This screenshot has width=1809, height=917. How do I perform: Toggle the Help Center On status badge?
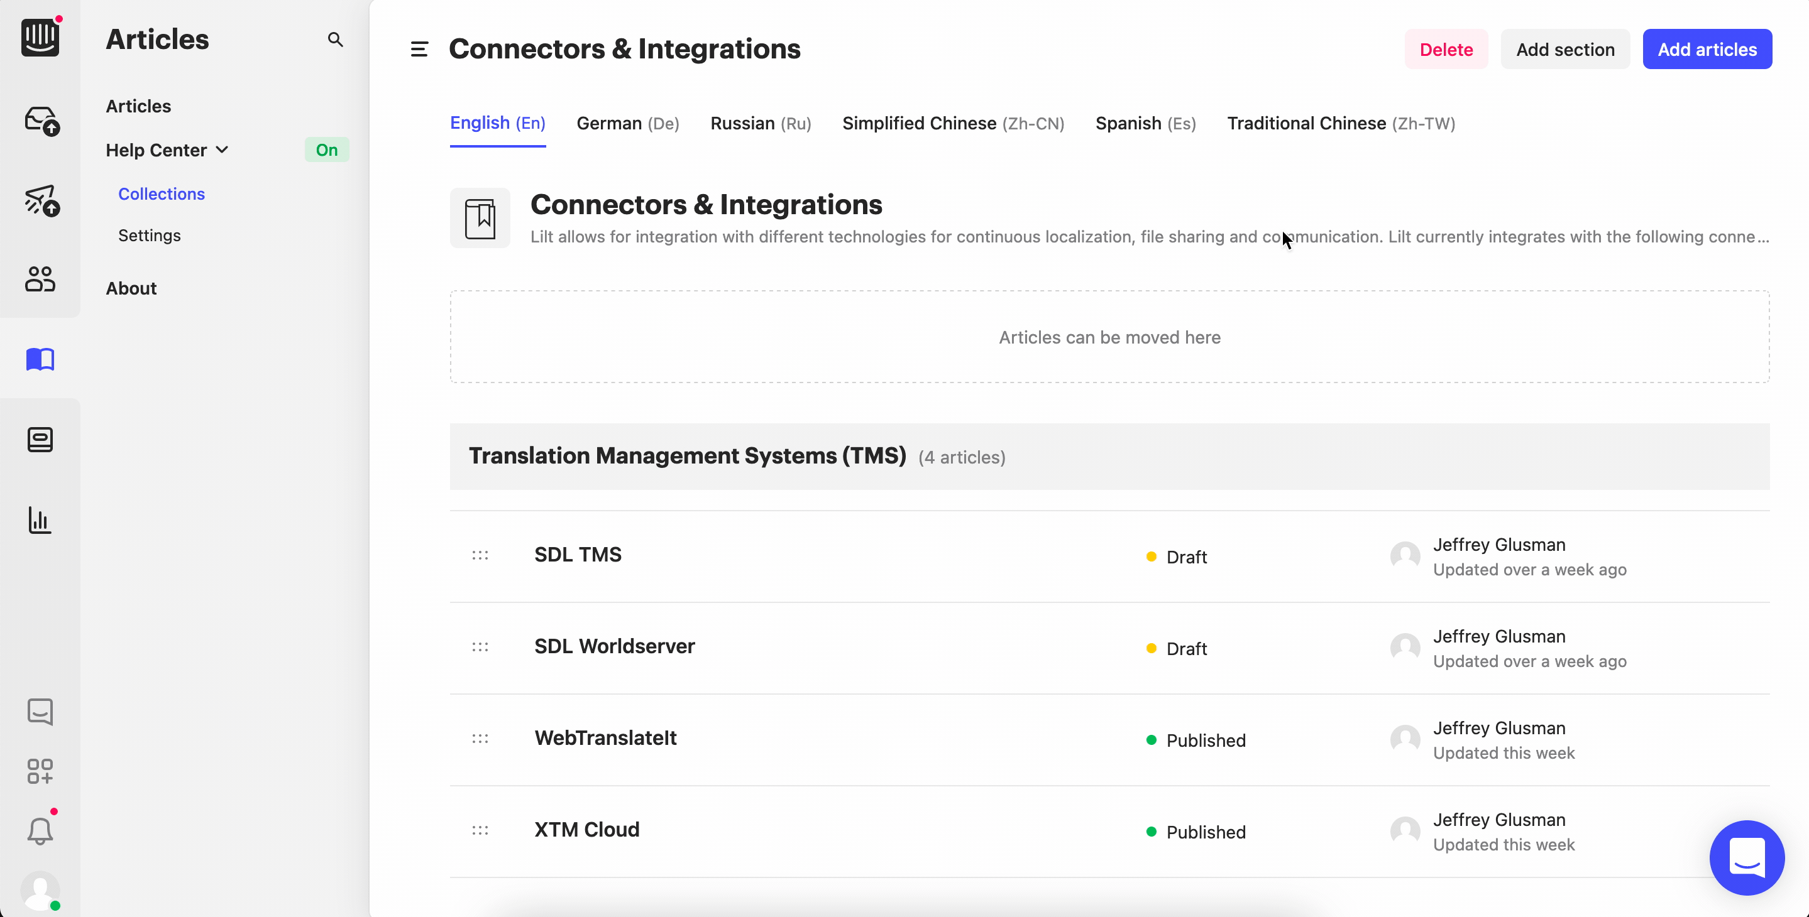[x=327, y=149]
